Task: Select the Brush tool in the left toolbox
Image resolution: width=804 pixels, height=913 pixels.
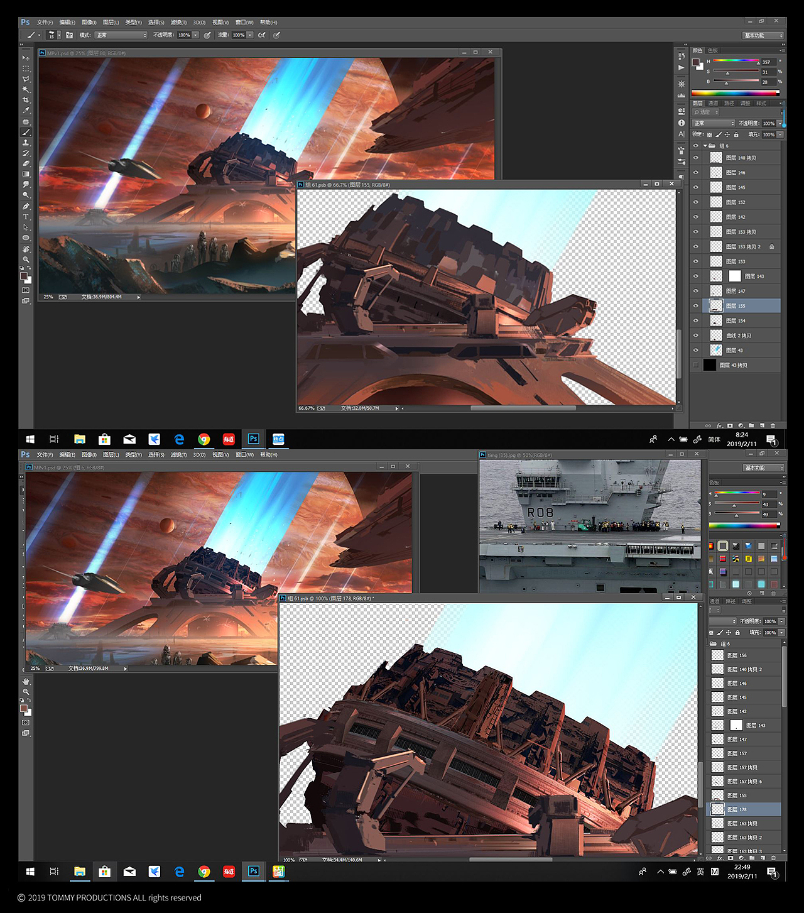Action: coord(26,133)
